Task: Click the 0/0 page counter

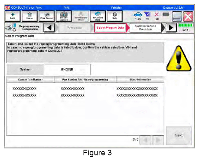Action: point(136,139)
